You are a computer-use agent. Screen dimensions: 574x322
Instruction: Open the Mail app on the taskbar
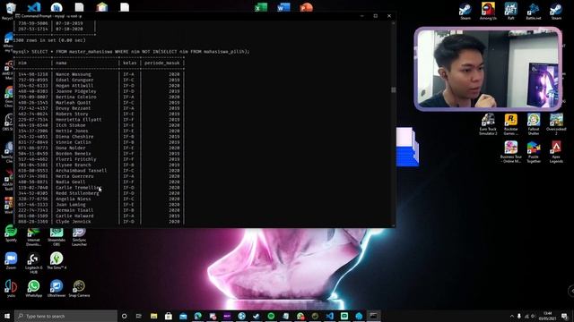click(183, 316)
